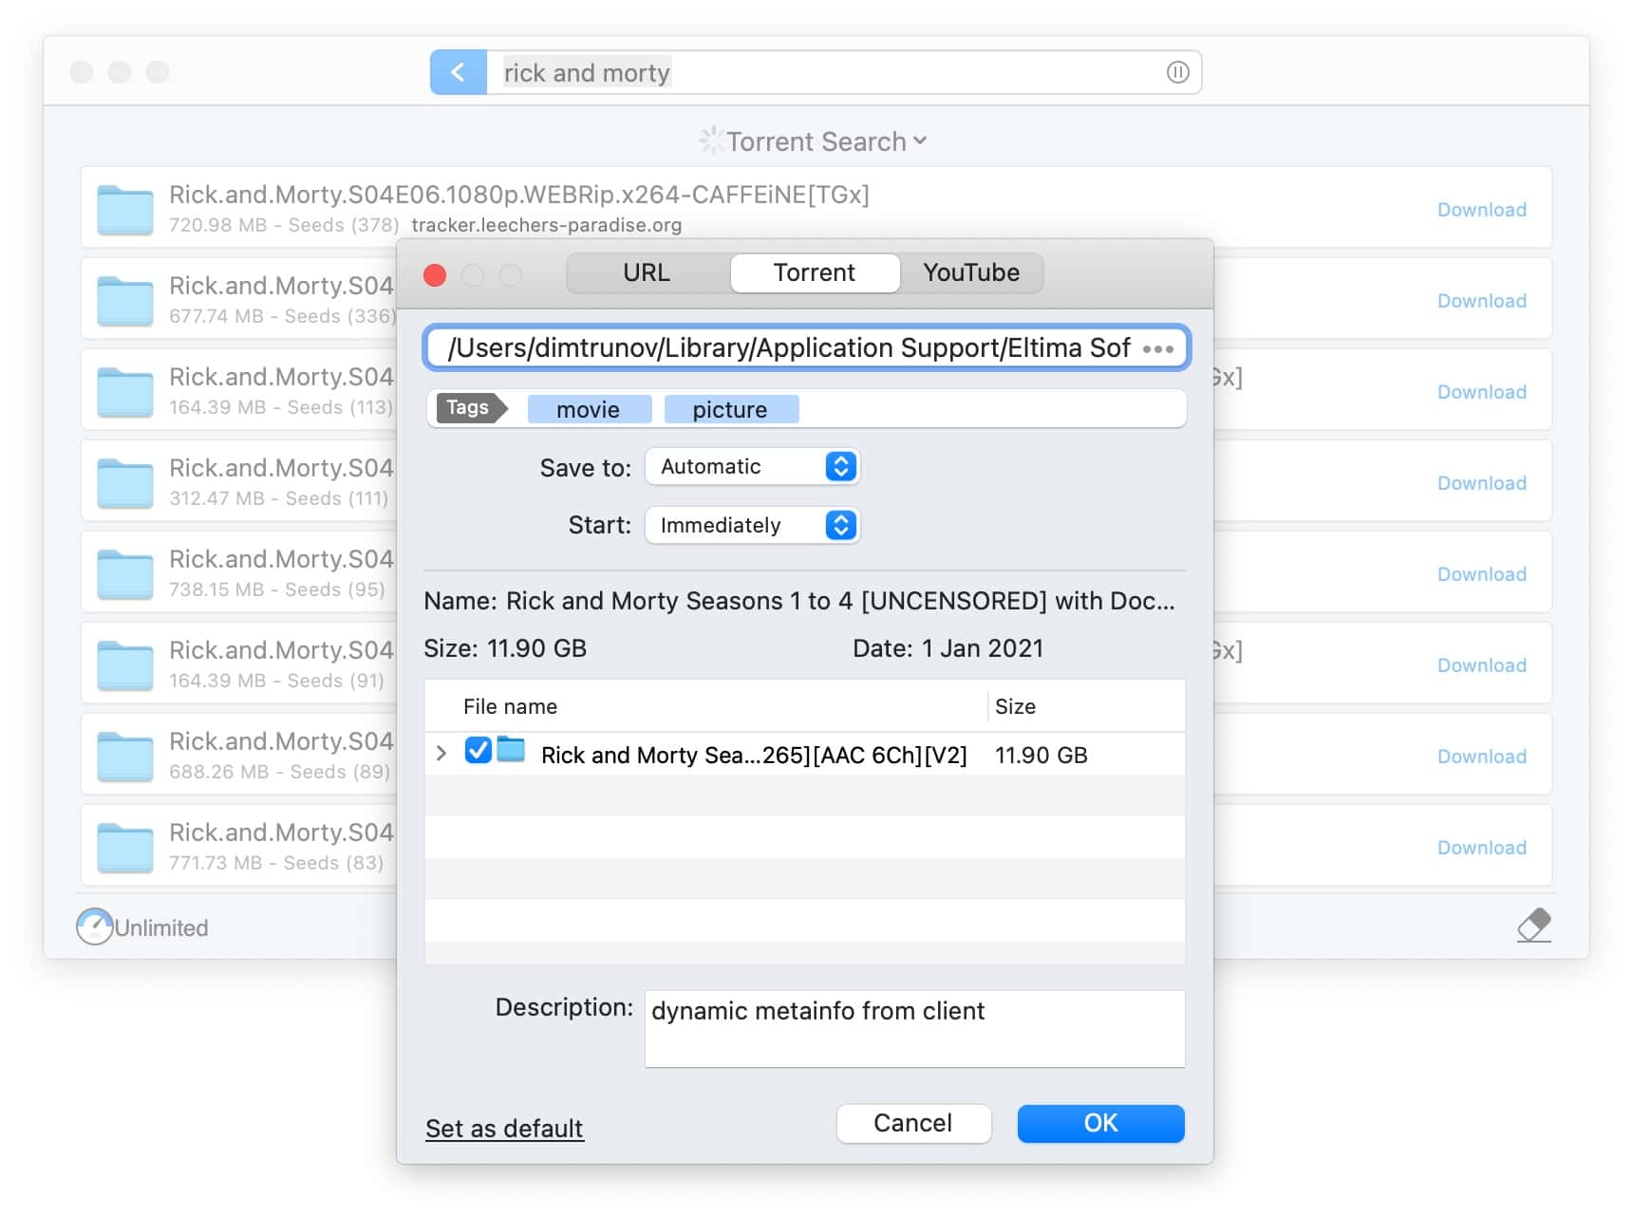
Task: Click the tracker.leechers-paradise.org text
Action: (x=546, y=225)
